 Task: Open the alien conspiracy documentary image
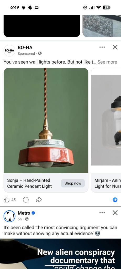(60, 254)
